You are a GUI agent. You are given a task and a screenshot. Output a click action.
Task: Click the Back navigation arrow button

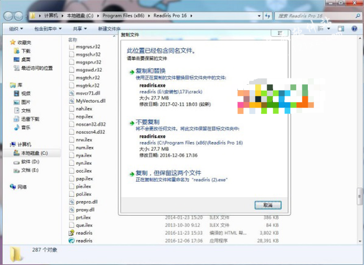click(x=8, y=16)
